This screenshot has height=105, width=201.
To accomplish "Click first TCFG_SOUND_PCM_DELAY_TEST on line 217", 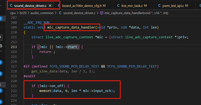I will click(74, 66).
